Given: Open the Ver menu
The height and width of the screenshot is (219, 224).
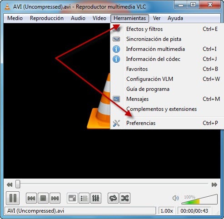Looking at the screenshot, I should pyautogui.click(x=157, y=18).
